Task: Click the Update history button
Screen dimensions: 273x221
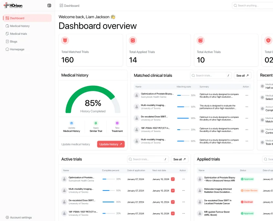Action: click(x=111, y=144)
